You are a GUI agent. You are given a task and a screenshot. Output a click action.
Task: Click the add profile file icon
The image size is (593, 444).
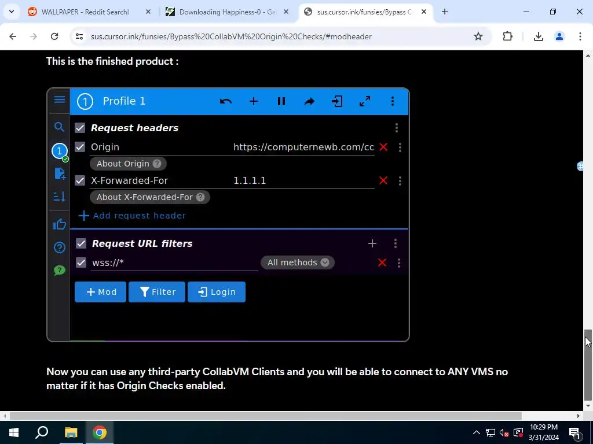click(60, 173)
